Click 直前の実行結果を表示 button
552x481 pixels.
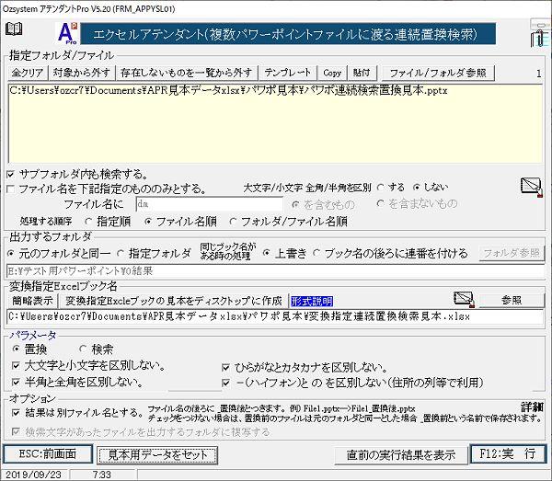point(401,455)
